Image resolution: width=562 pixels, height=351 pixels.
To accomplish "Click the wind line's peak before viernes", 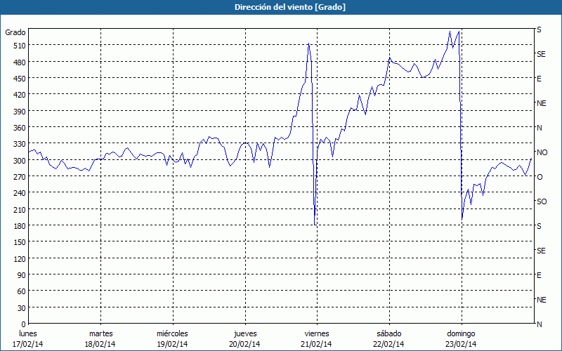I will click(308, 44).
